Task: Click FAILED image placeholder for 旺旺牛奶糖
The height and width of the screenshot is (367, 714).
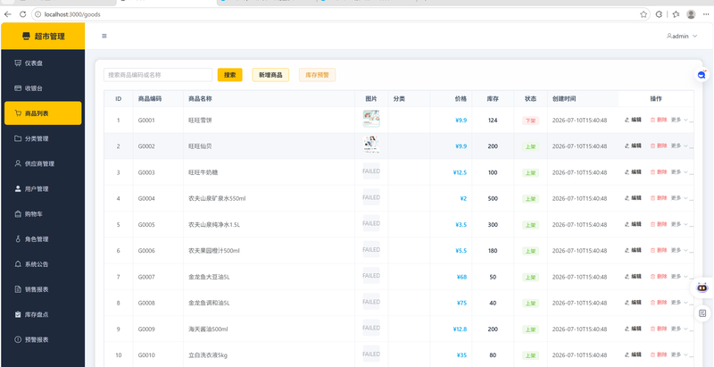Action: (371, 171)
